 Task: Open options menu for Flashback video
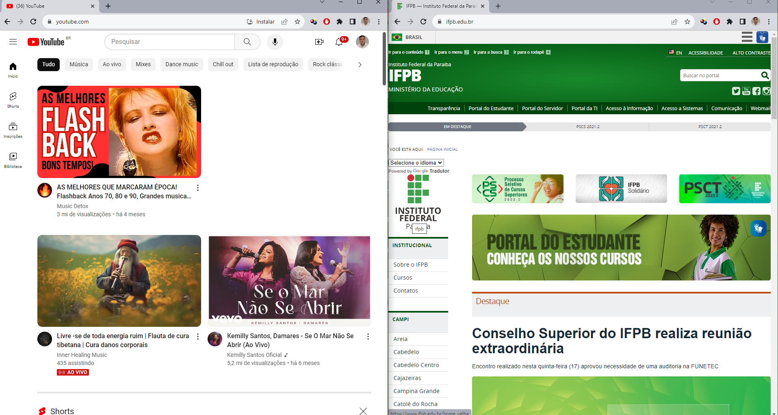click(198, 188)
